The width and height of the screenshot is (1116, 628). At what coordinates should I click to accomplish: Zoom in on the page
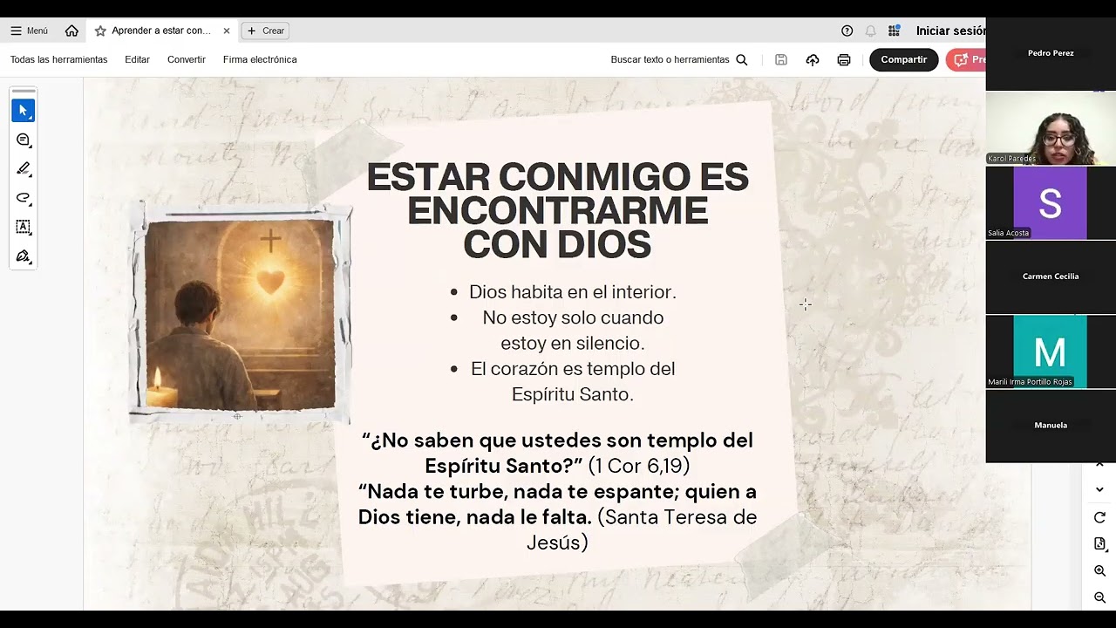click(x=1099, y=571)
